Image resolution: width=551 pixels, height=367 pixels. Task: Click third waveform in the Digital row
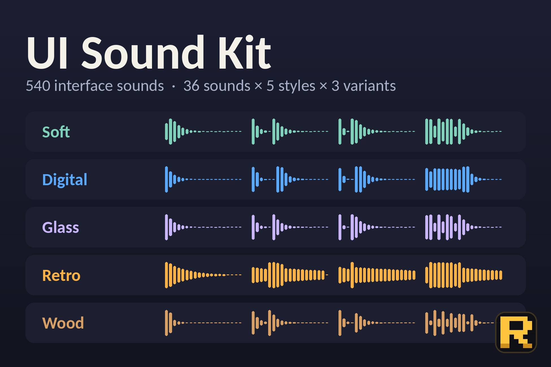(377, 179)
